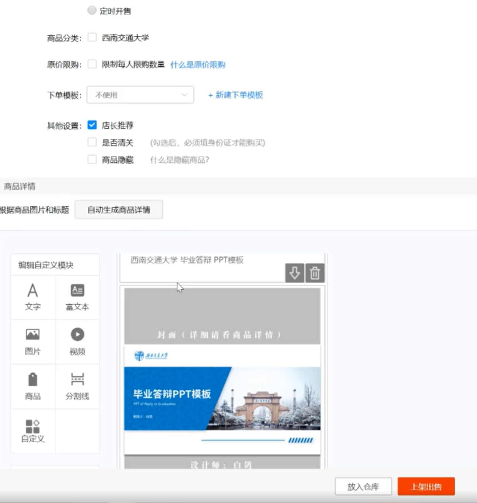Click the 其他设置 field label
Screen dimensions: 477x503
pos(64,126)
